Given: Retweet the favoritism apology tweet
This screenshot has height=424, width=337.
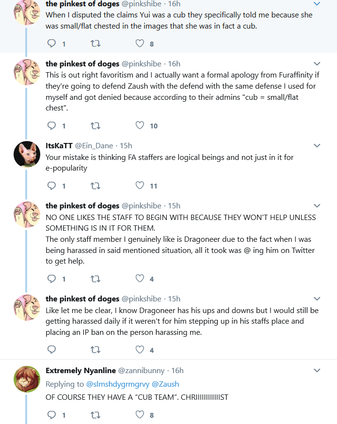Looking at the screenshot, I should coord(95,126).
